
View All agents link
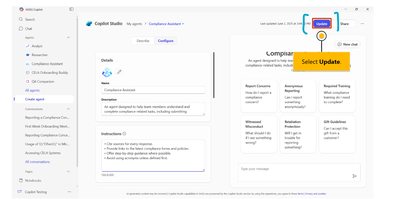click(32, 90)
